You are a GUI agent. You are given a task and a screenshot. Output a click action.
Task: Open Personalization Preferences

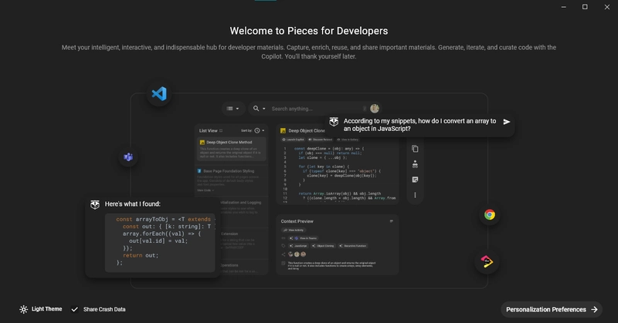[552, 310]
